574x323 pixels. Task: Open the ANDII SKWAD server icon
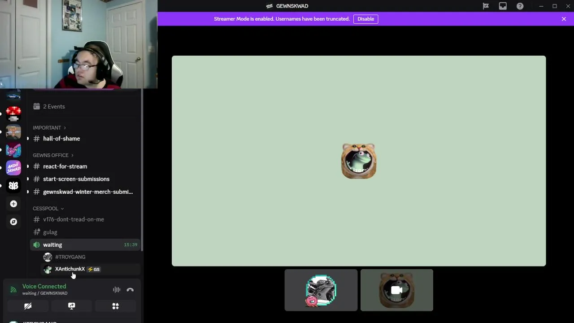(13, 168)
